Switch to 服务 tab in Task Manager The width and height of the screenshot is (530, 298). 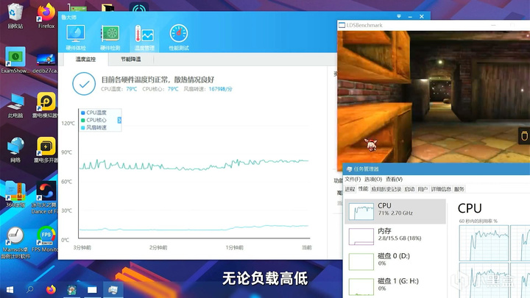(459, 189)
